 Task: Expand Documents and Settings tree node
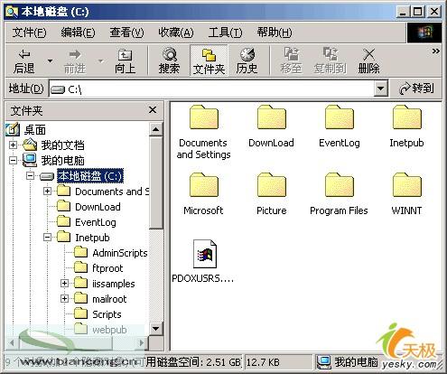[47, 192]
